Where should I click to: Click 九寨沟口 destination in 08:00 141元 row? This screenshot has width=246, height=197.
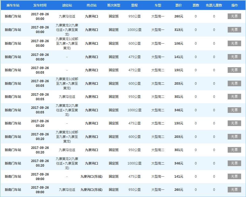pos(91,57)
